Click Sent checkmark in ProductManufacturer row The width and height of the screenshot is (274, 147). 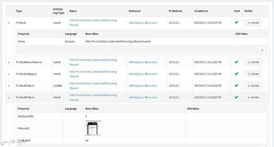(x=236, y=62)
